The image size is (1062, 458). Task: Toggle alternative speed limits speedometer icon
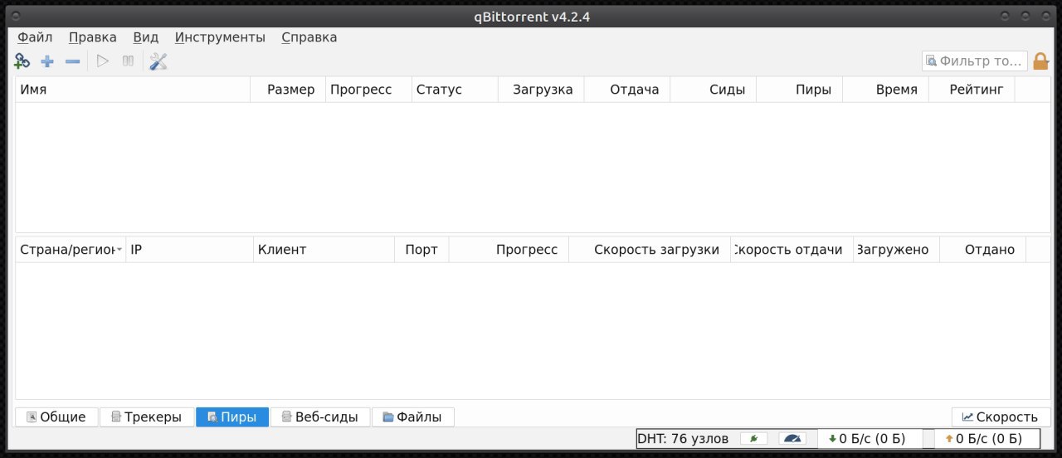click(793, 438)
